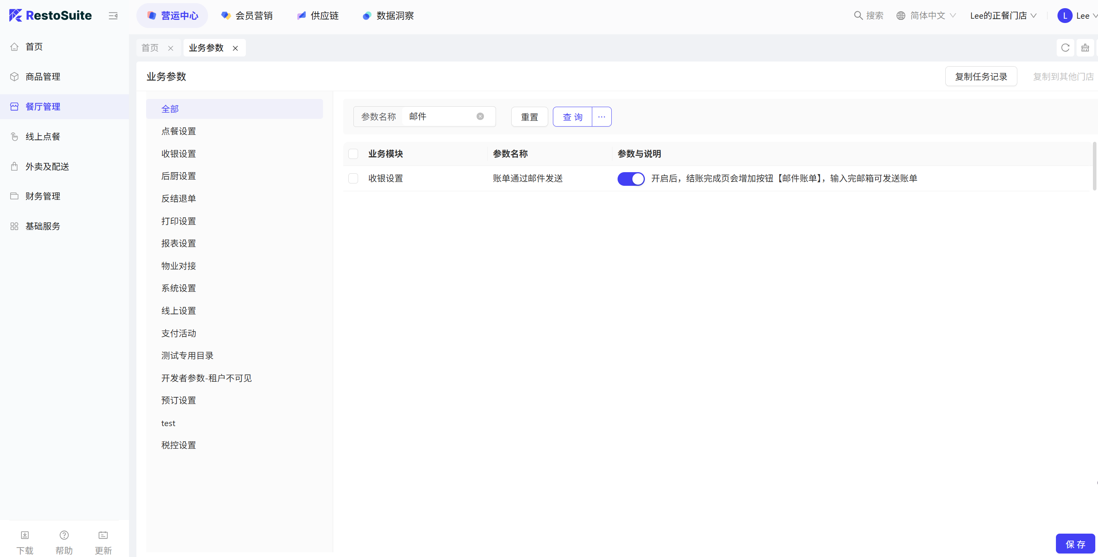This screenshot has width=1098, height=557.
Task: Click the refresh icon at top right
Action: [x=1065, y=48]
